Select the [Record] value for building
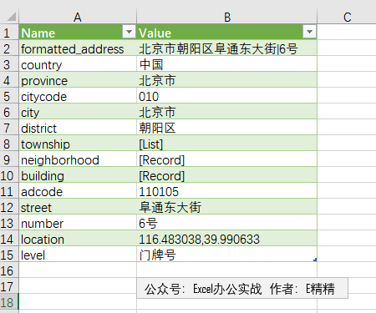The height and width of the screenshot is (313, 376). click(x=227, y=175)
